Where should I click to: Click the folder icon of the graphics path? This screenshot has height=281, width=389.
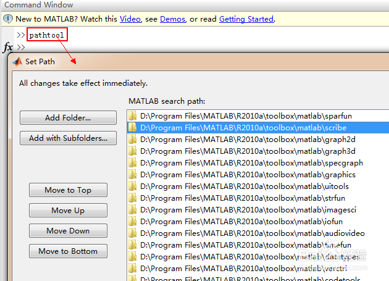click(133, 175)
